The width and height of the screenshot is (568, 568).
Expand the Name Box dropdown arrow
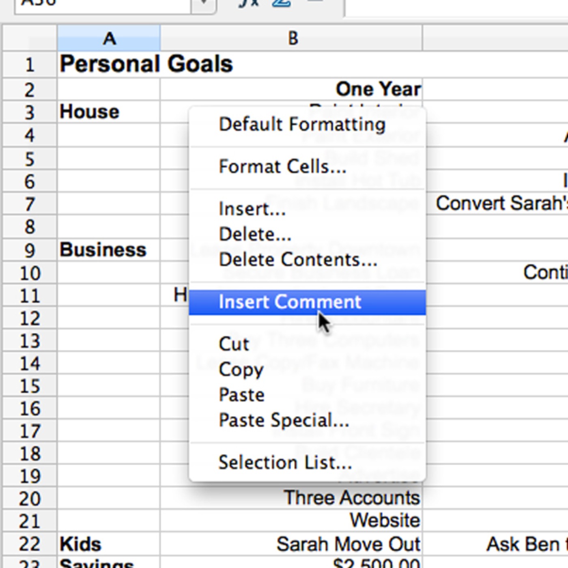(x=204, y=4)
